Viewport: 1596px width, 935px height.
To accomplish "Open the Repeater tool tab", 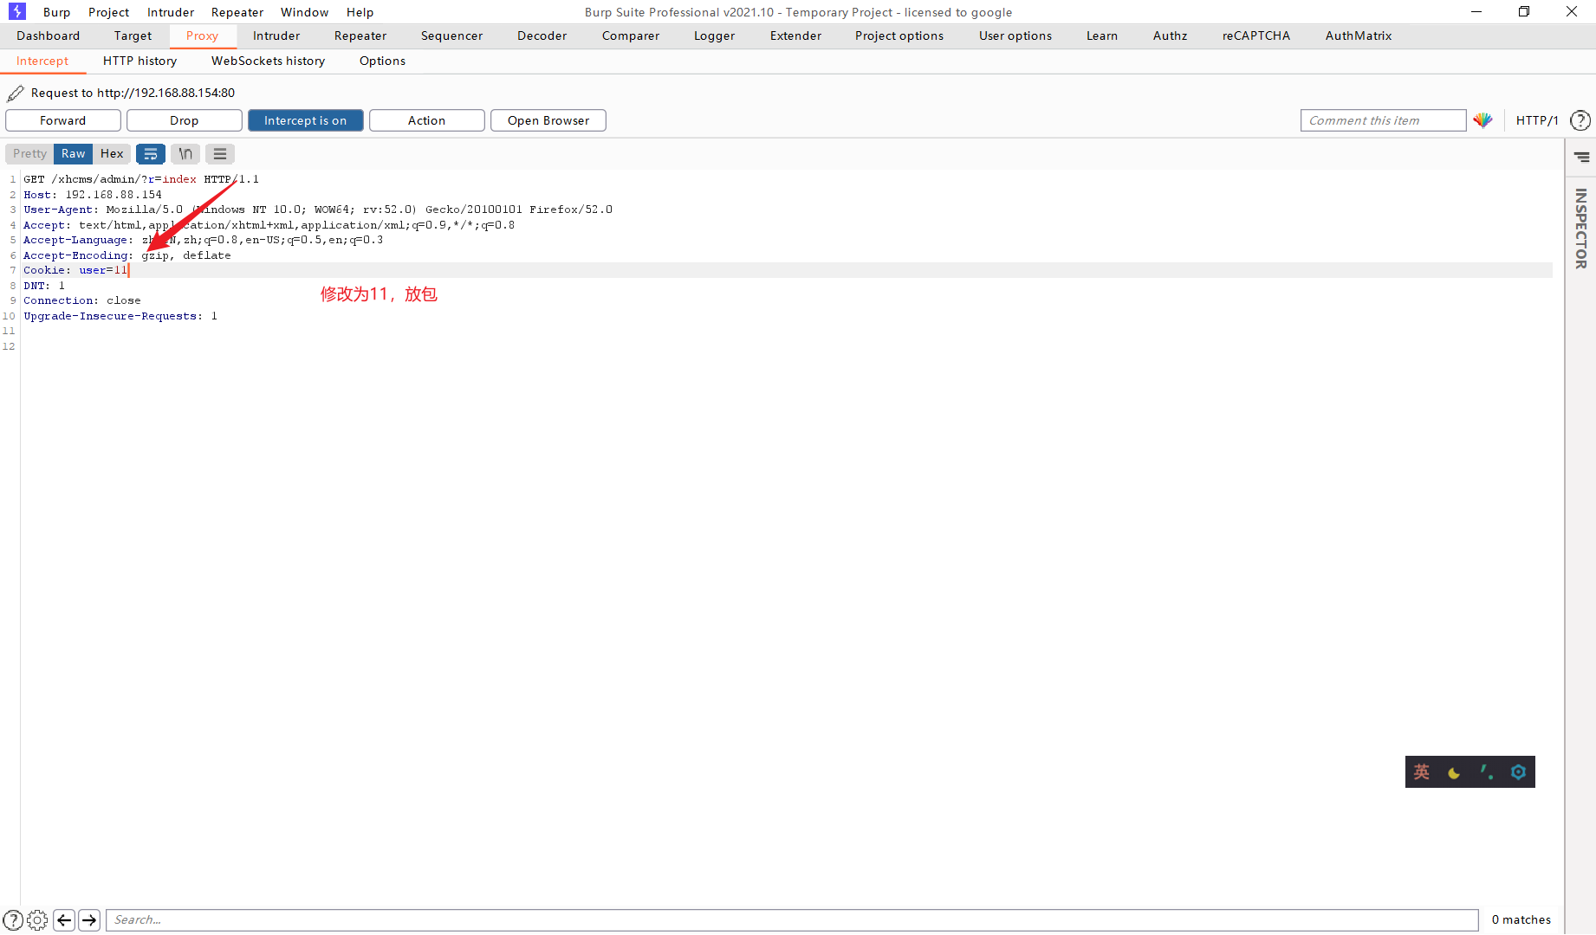I will click(x=360, y=35).
